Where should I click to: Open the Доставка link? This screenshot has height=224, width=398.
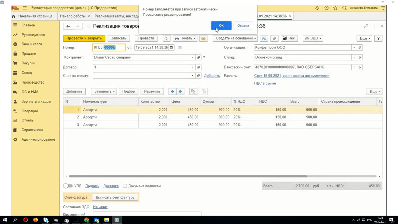pos(111,186)
